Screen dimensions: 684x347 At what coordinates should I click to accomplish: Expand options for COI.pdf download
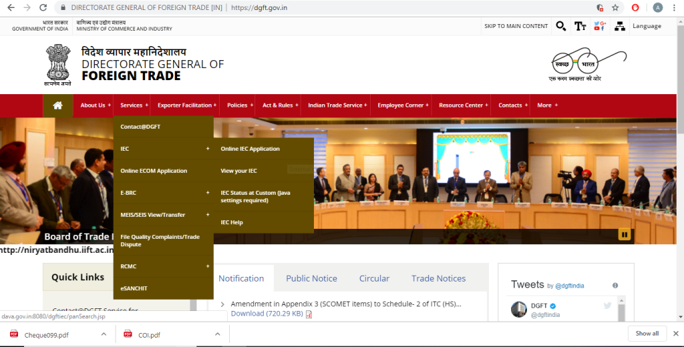point(217,334)
